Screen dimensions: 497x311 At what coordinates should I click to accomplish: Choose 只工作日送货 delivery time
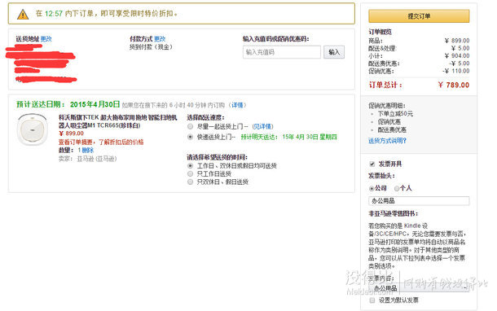190,173
